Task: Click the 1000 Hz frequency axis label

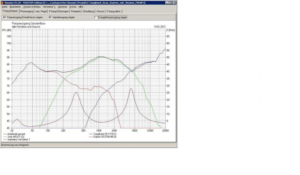Action: point(99,131)
